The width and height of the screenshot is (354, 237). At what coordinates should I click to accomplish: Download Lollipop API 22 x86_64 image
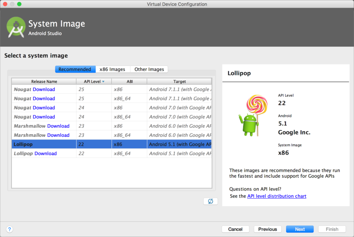click(x=46, y=153)
